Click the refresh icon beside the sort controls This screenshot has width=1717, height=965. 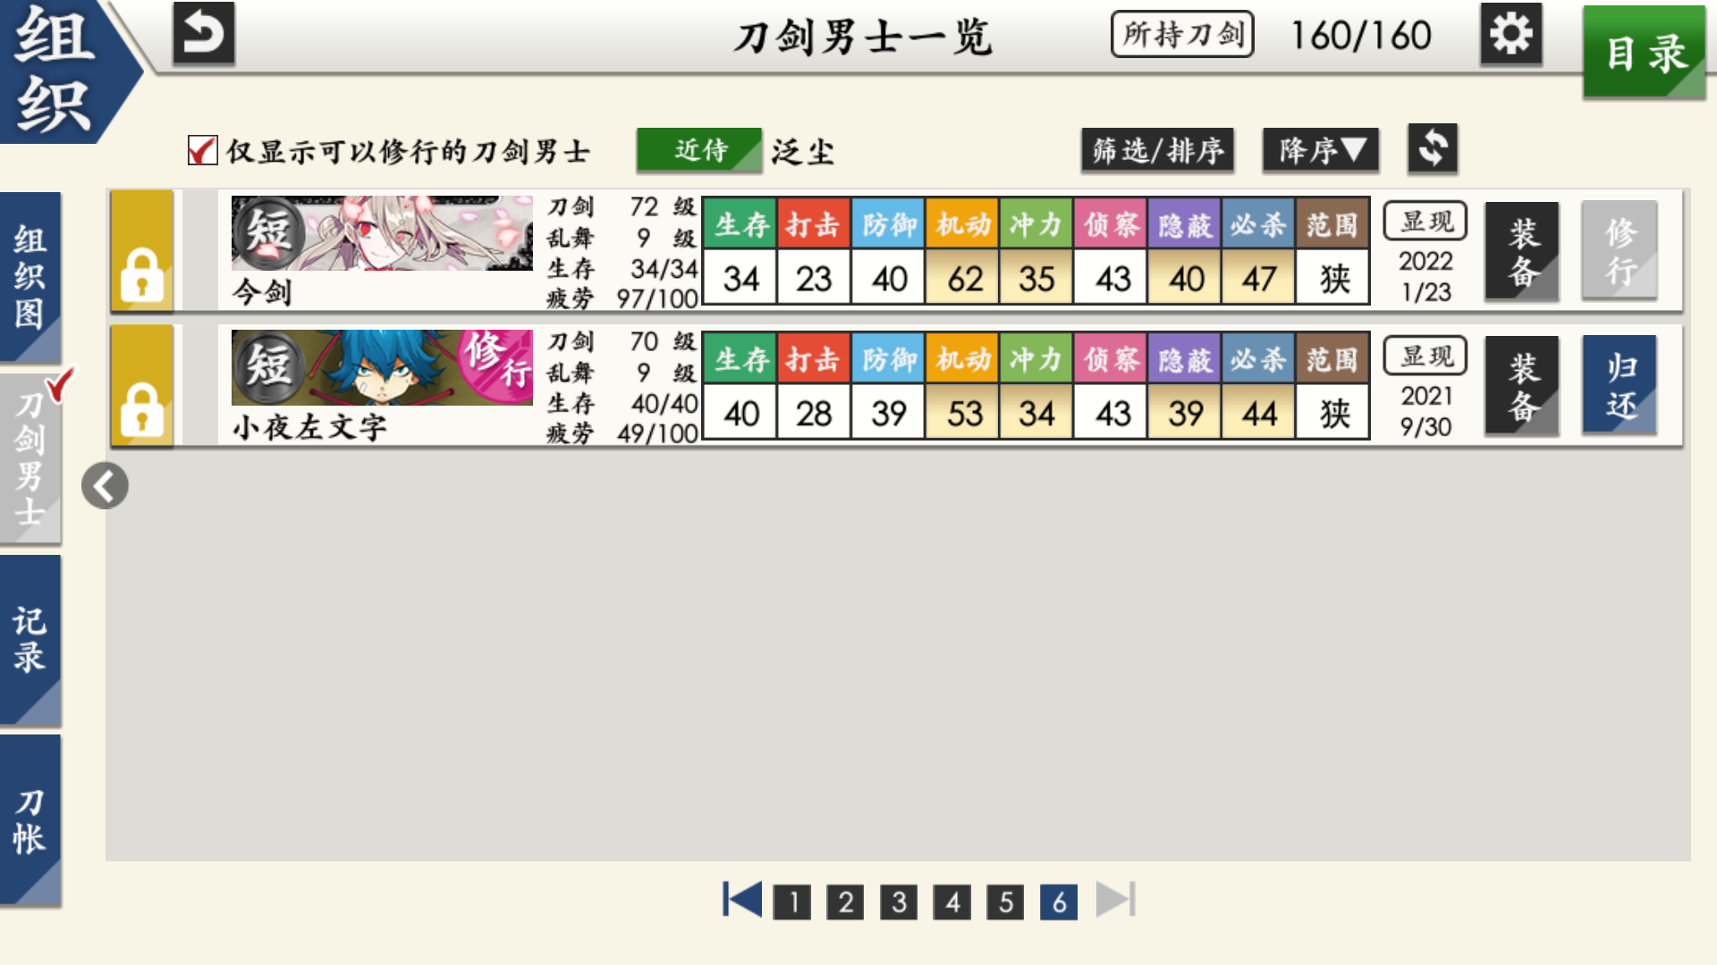(x=1432, y=149)
